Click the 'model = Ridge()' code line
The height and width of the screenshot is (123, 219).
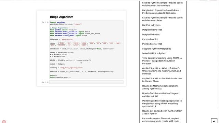click(x=57, y=64)
